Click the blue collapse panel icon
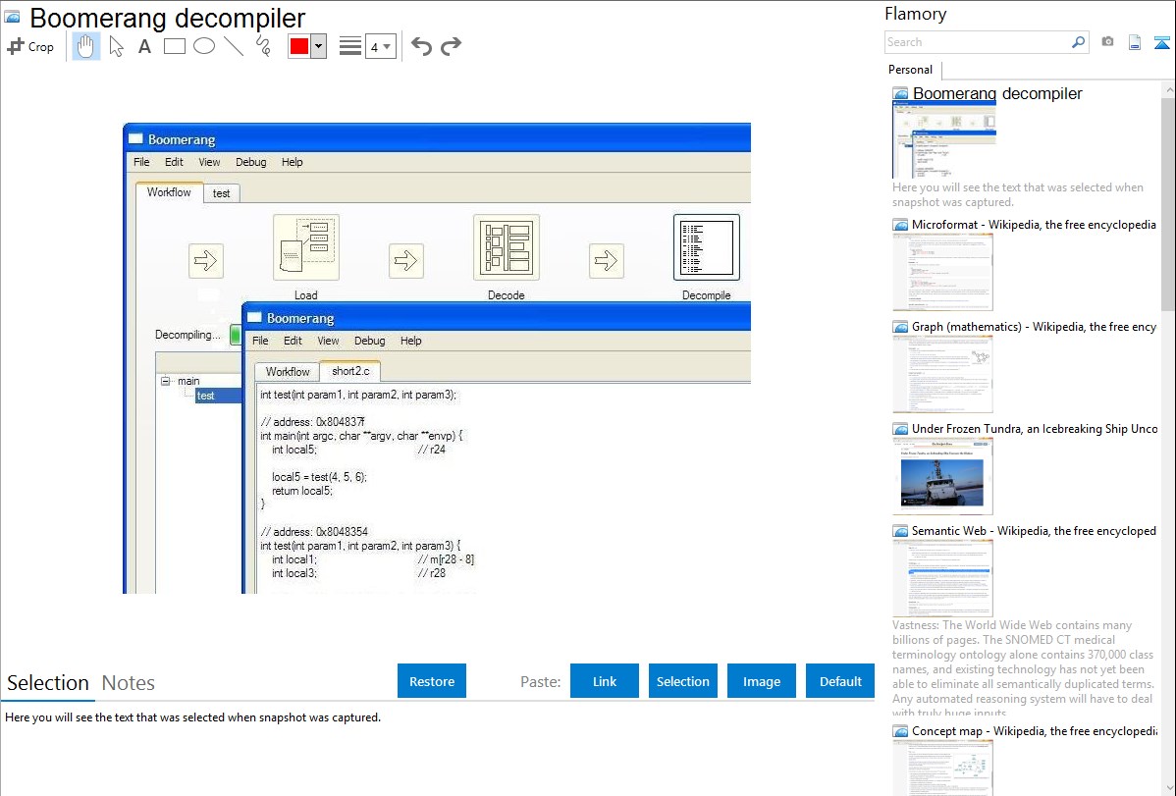Viewport: 1176px width, 796px height. click(x=1161, y=42)
